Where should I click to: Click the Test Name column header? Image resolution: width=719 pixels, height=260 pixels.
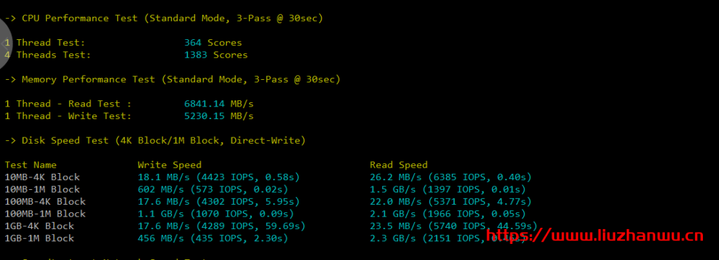pyautogui.click(x=31, y=165)
